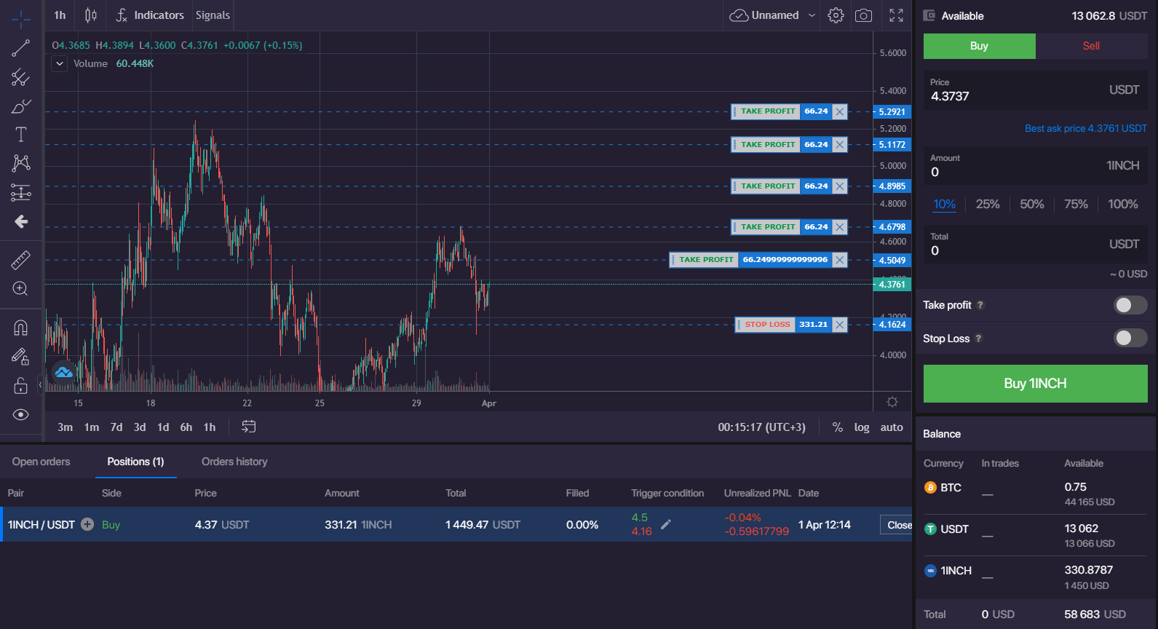
Task: Select the prediction and measurement tool
Action: point(21,192)
